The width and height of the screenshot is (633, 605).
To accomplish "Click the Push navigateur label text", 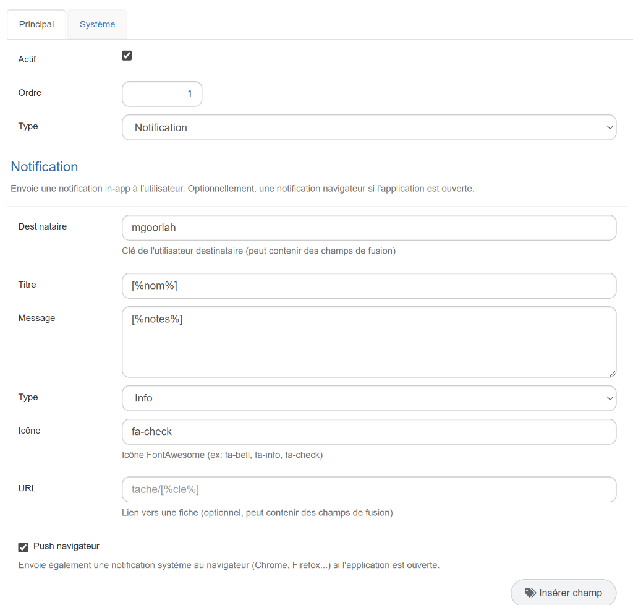I will pyautogui.click(x=66, y=546).
